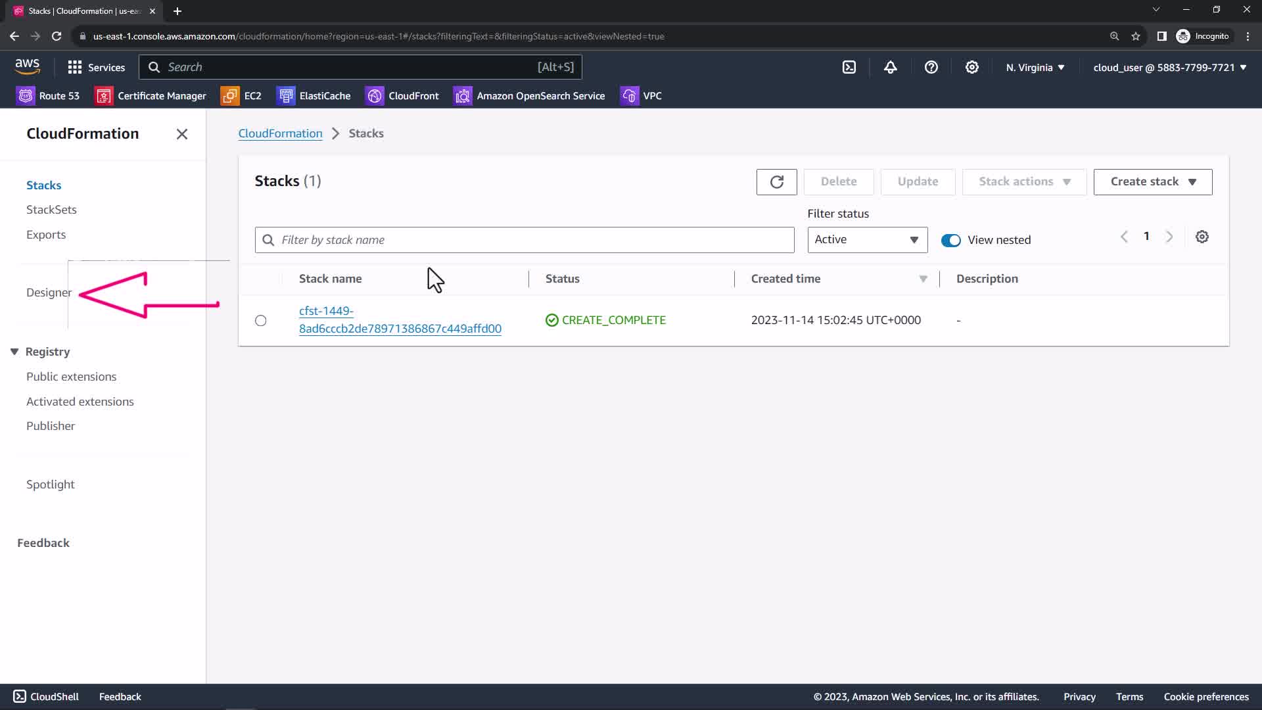Image resolution: width=1262 pixels, height=710 pixels.
Task: Click the refresh stacks icon button
Action: coord(776,182)
